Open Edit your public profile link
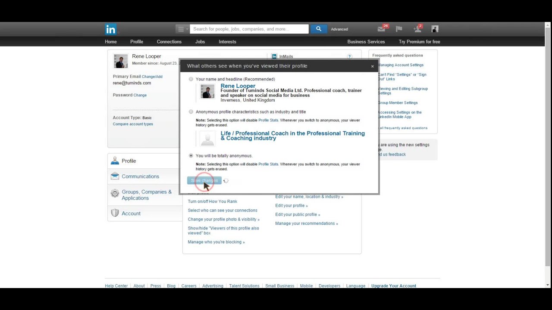 [x=298, y=214]
